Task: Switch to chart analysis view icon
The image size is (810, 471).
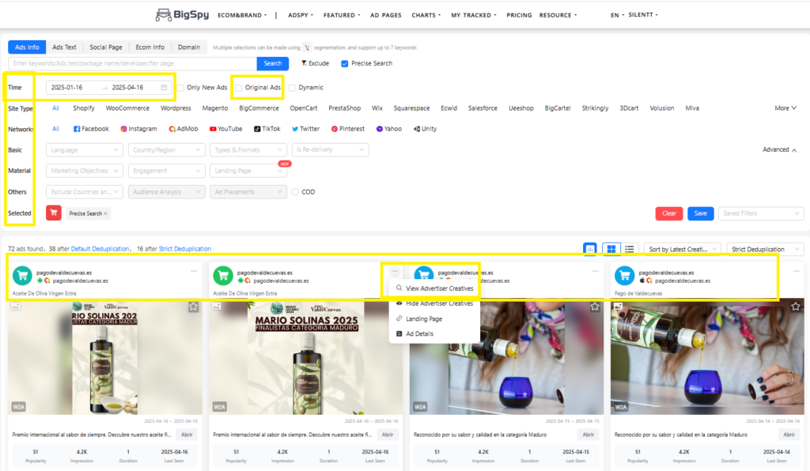Action: point(589,249)
